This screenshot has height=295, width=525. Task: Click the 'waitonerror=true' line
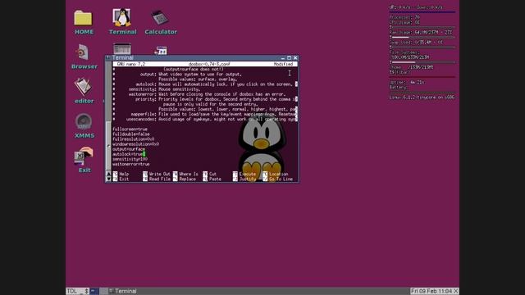pyautogui.click(x=131, y=164)
